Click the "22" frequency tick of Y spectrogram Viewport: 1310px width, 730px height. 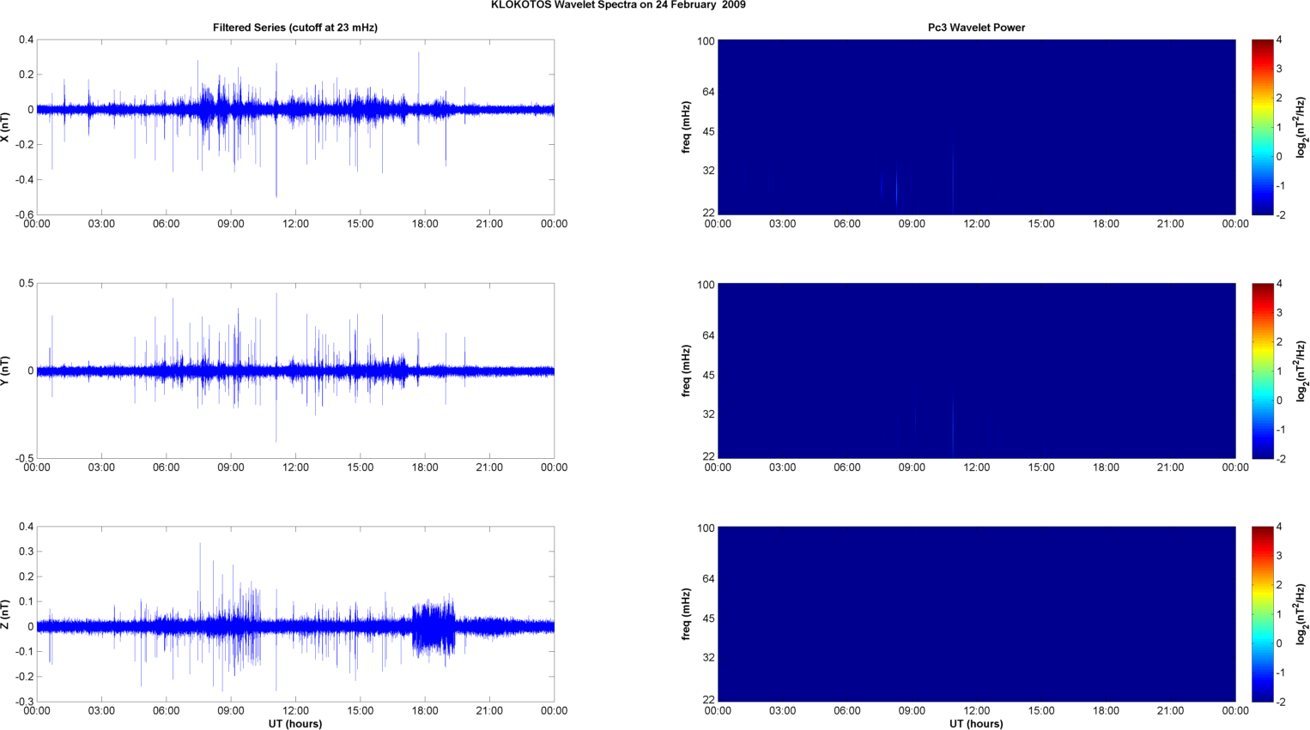click(708, 456)
